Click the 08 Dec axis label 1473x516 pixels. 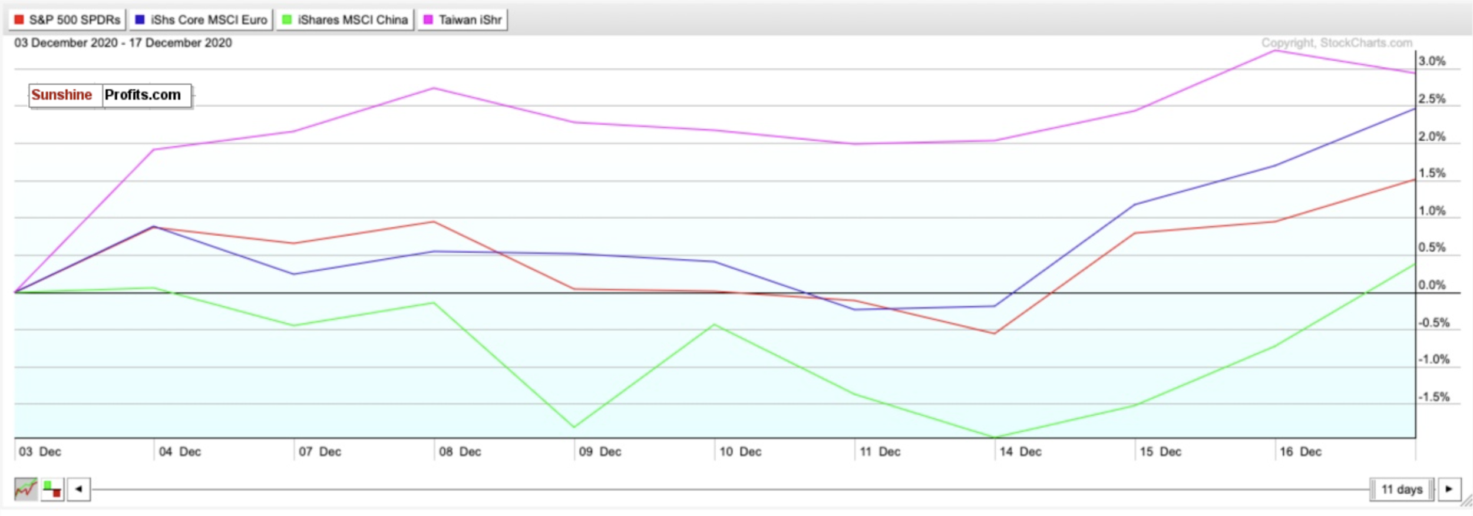tap(460, 452)
